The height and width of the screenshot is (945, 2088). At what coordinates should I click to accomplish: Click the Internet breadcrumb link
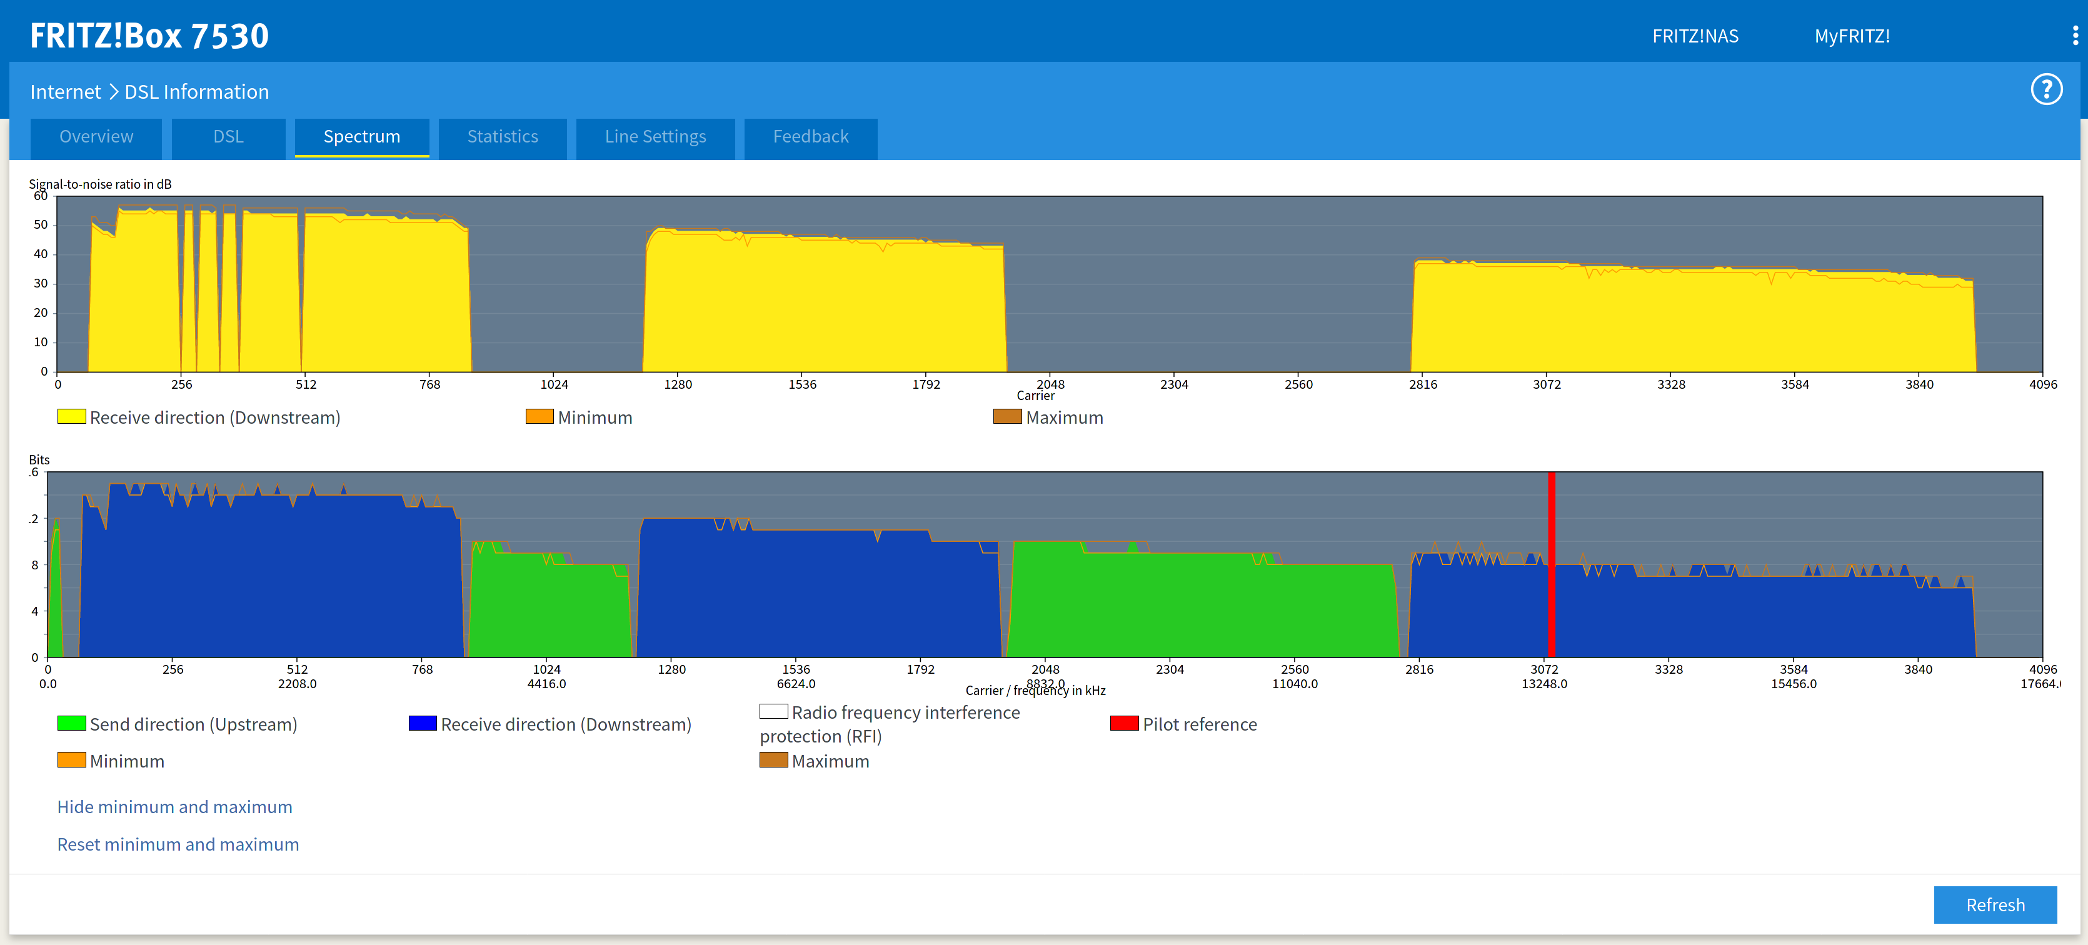(65, 92)
